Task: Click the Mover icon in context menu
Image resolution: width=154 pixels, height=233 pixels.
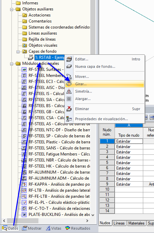Action: pos(69,77)
